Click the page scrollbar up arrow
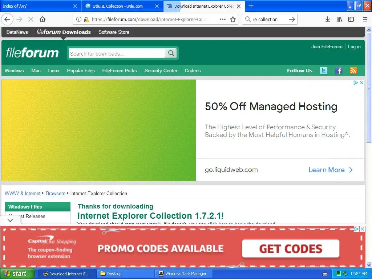Screen dimensions: 372x279 click(x=369, y=30)
